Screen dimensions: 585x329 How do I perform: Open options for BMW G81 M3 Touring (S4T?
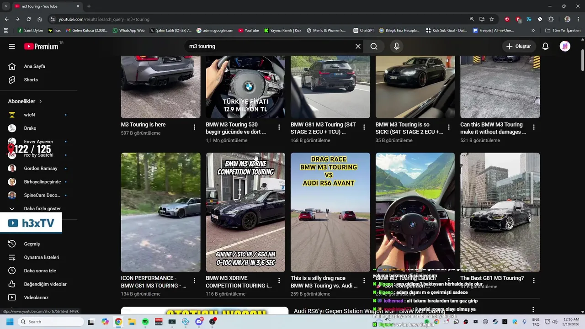(364, 127)
